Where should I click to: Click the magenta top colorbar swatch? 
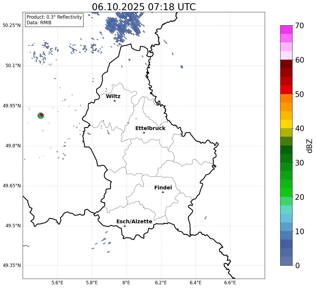coord(286,30)
